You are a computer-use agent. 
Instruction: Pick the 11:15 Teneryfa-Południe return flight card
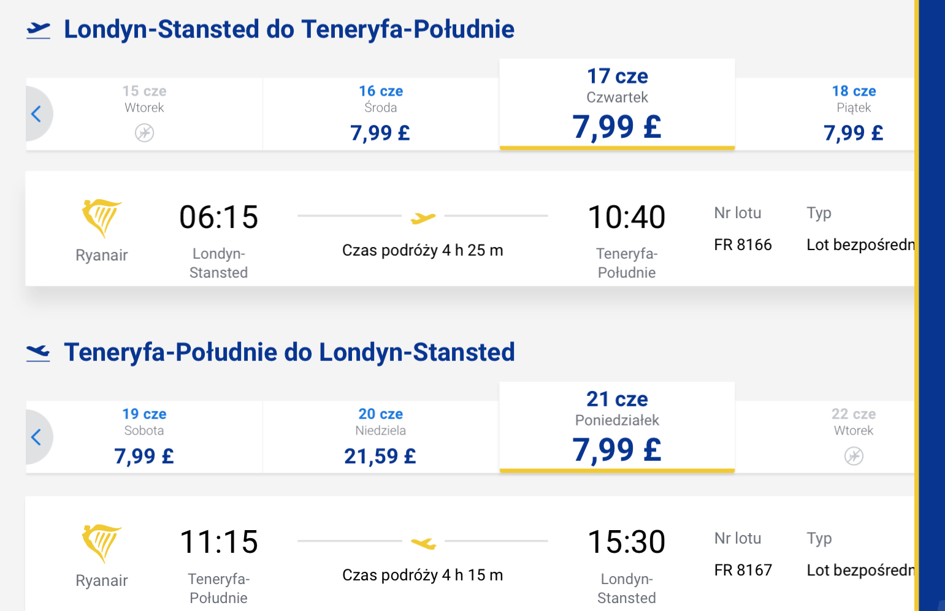pos(470,553)
